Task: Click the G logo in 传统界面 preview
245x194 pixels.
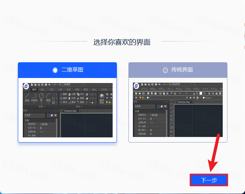Action: pyautogui.click(x=136, y=85)
